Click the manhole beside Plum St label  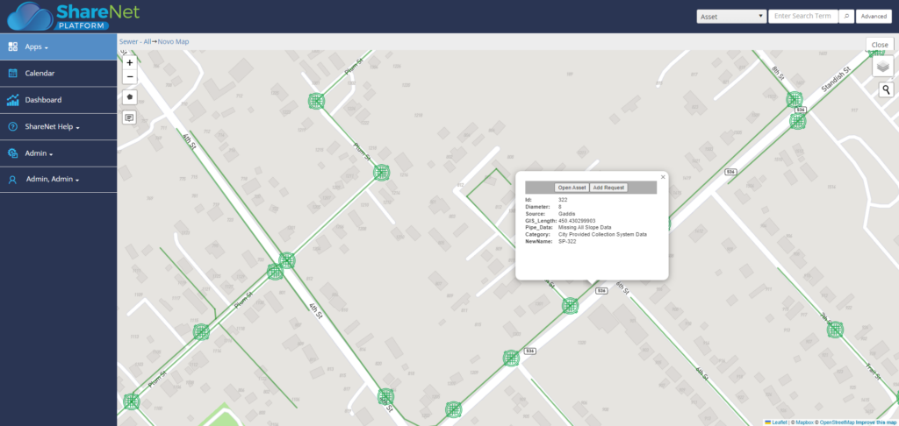tap(381, 173)
